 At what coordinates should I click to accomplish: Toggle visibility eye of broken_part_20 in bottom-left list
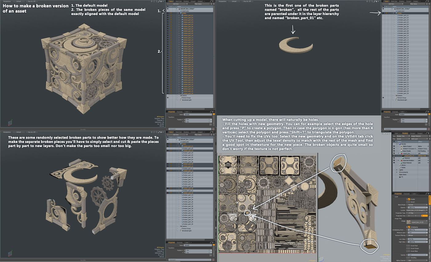tap(168, 189)
